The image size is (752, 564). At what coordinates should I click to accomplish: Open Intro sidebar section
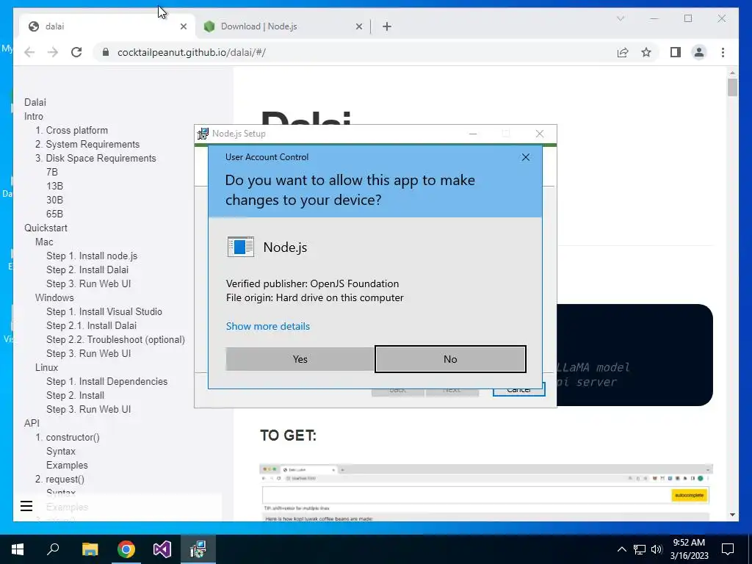click(34, 116)
